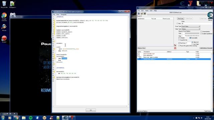Open Notepad++ desktop shortcut
Viewport: 214px width, 120px height.
click(x=13, y=4)
